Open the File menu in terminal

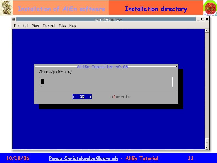[16, 26]
